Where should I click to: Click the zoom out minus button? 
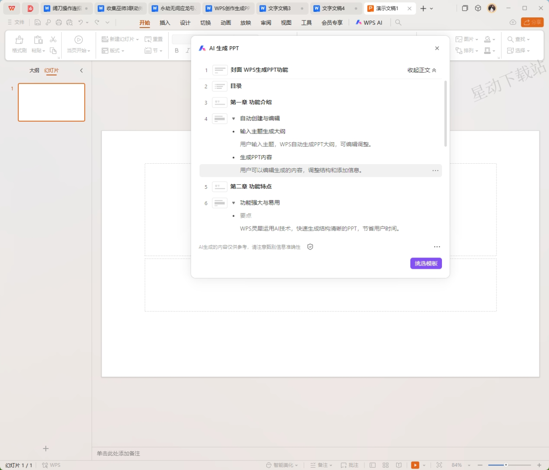pyautogui.click(x=480, y=465)
